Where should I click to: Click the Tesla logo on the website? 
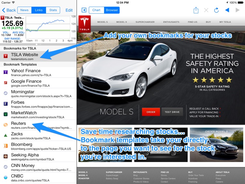point(85,23)
